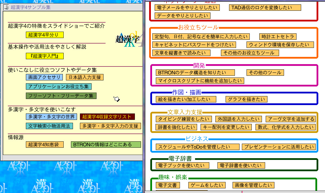Click BTRONのデータ構造を知りたい
This screenshot has height=193, width=325.
(195, 73)
